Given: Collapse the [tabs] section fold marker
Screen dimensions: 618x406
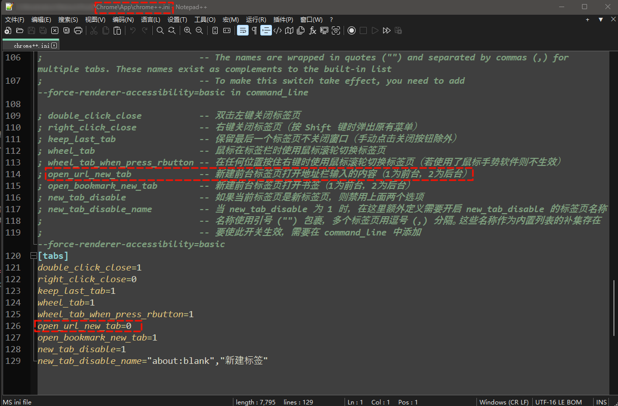Looking at the screenshot, I should (33, 256).
